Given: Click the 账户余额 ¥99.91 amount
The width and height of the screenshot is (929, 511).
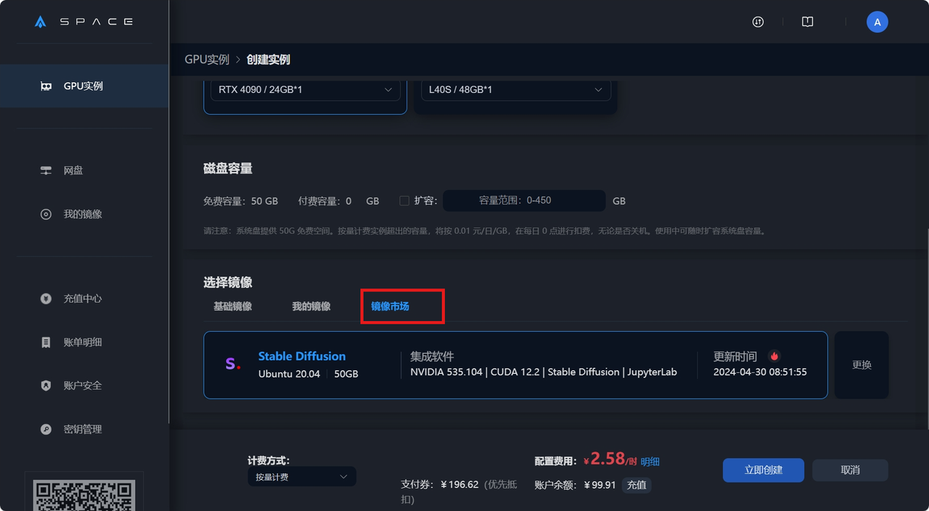Looking at the screenshot, I should (x=599, y=485).
